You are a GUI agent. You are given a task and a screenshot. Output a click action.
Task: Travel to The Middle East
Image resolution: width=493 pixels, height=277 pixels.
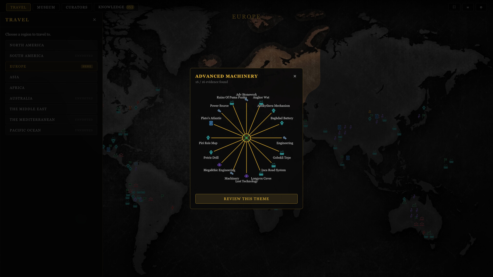click(51, 109)
